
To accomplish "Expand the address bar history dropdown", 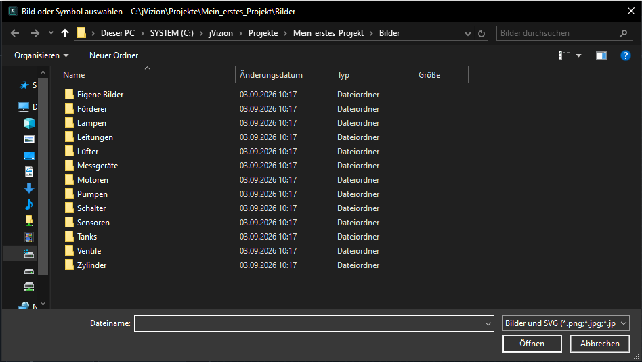I will pyautogui.click(x=467, y=34).
